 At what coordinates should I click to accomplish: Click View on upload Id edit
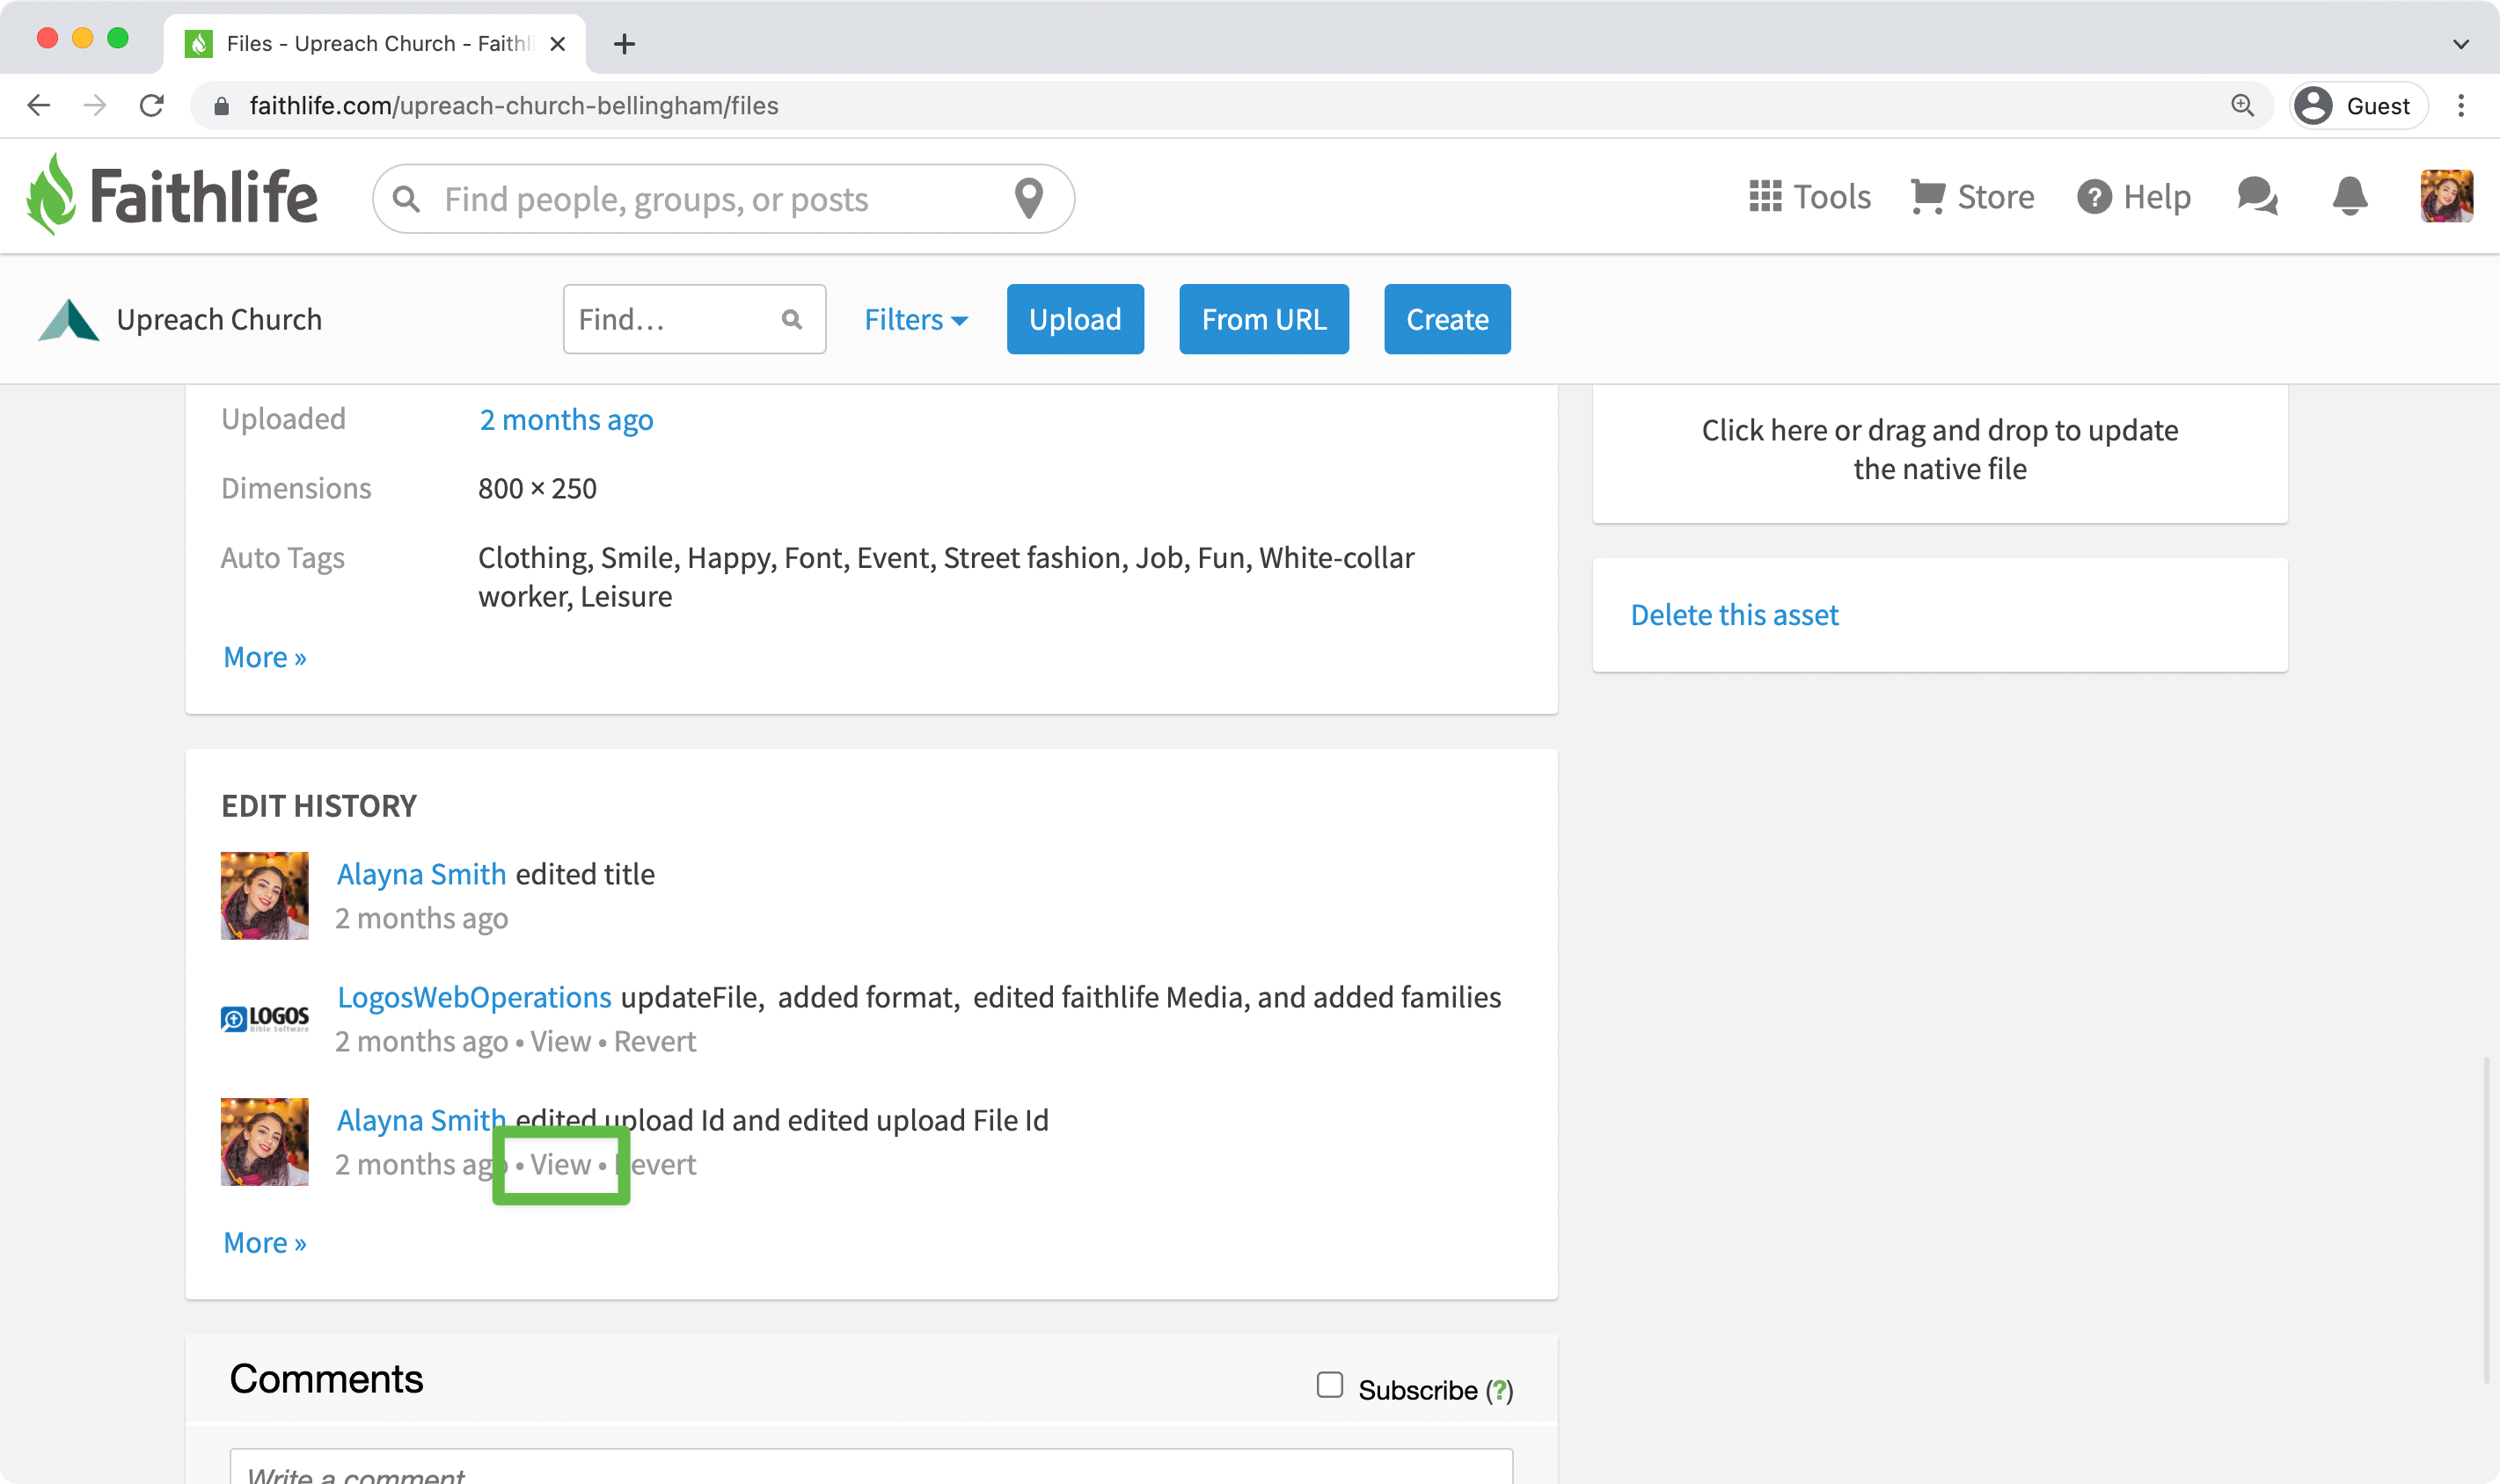click(x=560, y=1165)
